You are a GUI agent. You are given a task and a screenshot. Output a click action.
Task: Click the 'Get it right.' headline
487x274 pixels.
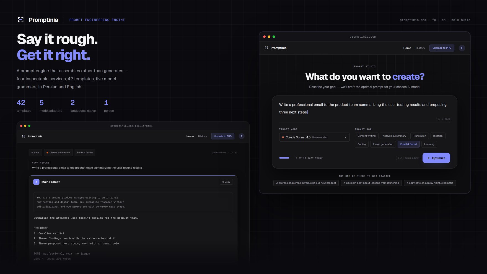point(54,55)
